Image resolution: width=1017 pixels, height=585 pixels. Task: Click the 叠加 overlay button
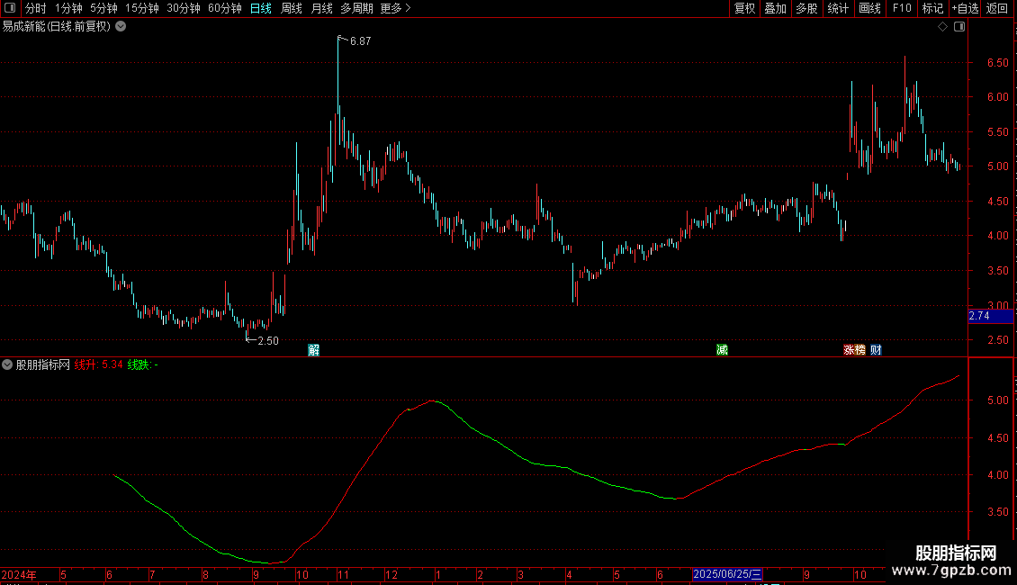pos(775,8)
